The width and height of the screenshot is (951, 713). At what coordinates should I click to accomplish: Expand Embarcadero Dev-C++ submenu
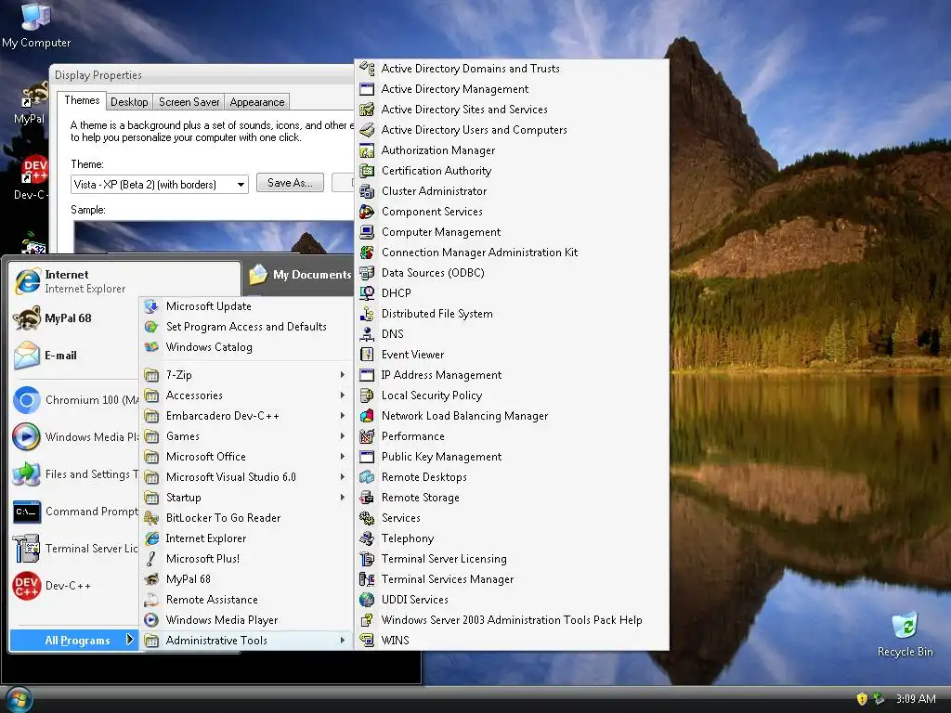(245, 416)
